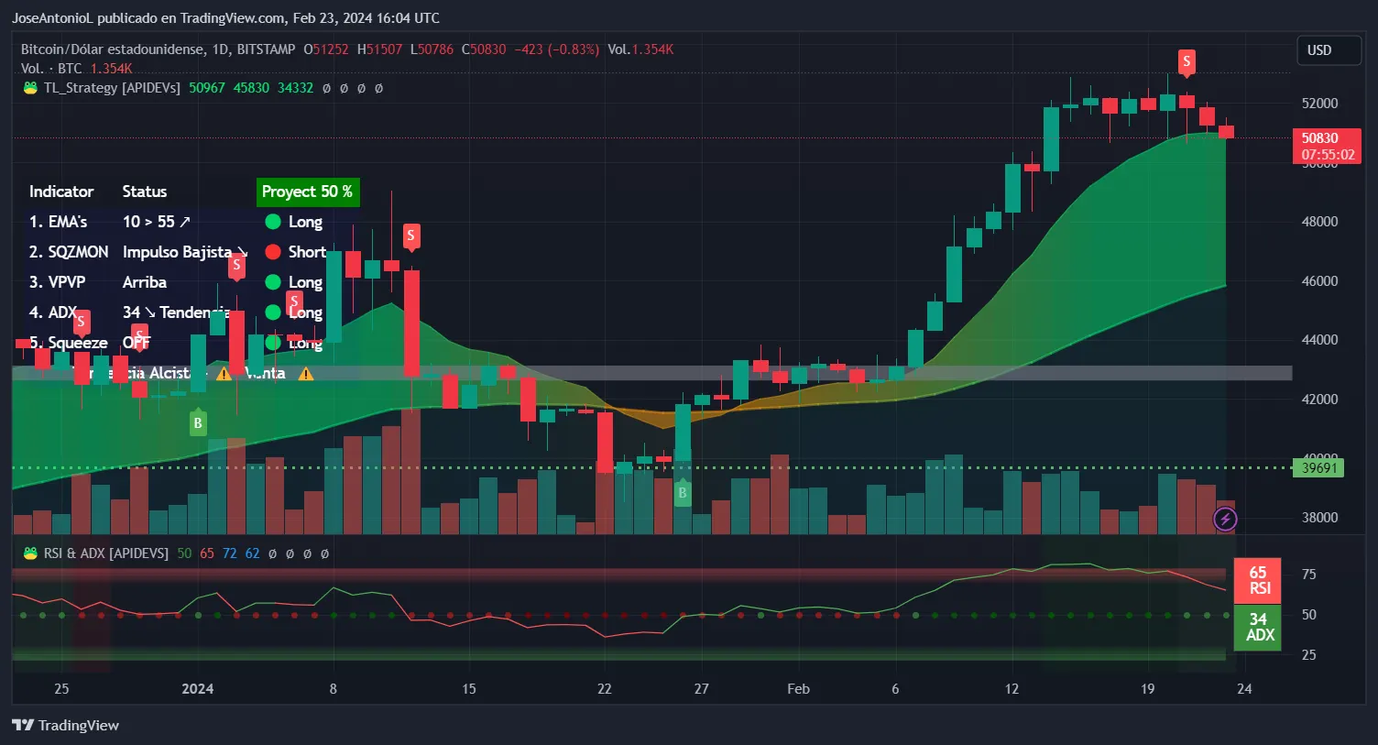Click the red Short dot for SQZMON
The width and height of the screenshot is (1378, 745).
pos(272,252)
